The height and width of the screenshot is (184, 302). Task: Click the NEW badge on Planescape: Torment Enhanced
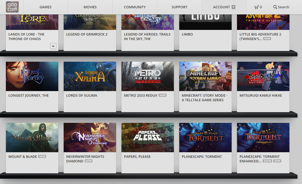(277, 161)
